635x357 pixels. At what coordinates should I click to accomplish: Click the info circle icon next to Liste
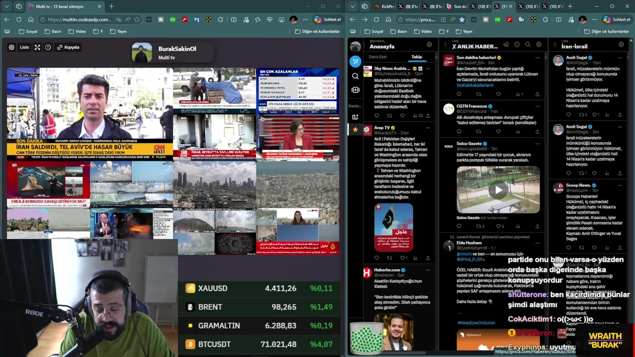point(48,47)
